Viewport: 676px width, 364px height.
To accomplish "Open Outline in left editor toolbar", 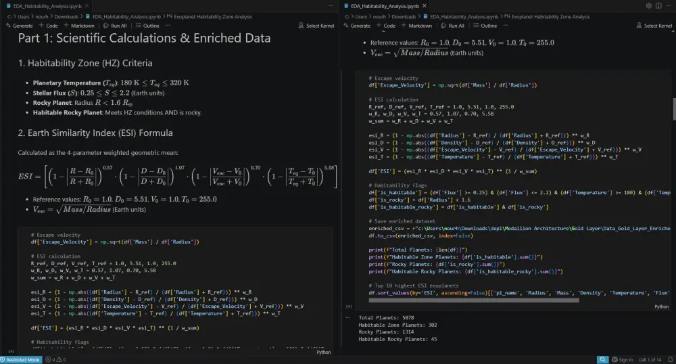I will pyautogui.click(x=147, y=26).
